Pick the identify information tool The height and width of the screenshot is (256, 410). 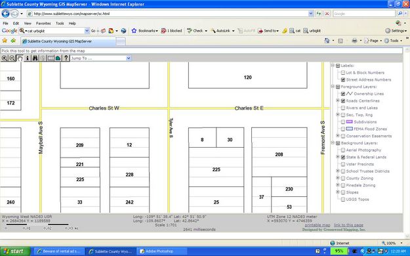[28, 58]
